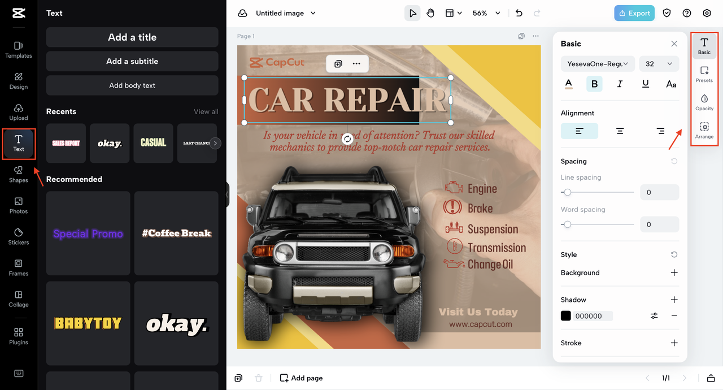The image size is (723, 390).
Task: Change text case with Aa button
Action: pos(671,84)
